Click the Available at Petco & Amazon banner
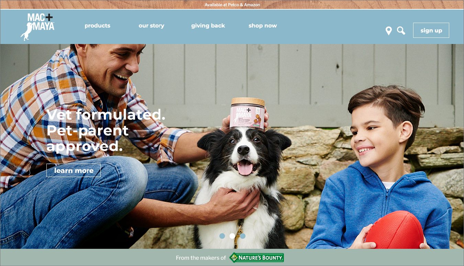The height and width of the screenshot is (266, 464). (232, 5)
